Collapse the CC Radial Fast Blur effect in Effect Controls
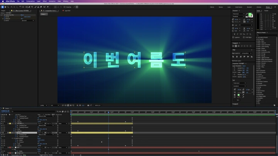The height and width of the screenshot is (156, 278). point(2,15)
